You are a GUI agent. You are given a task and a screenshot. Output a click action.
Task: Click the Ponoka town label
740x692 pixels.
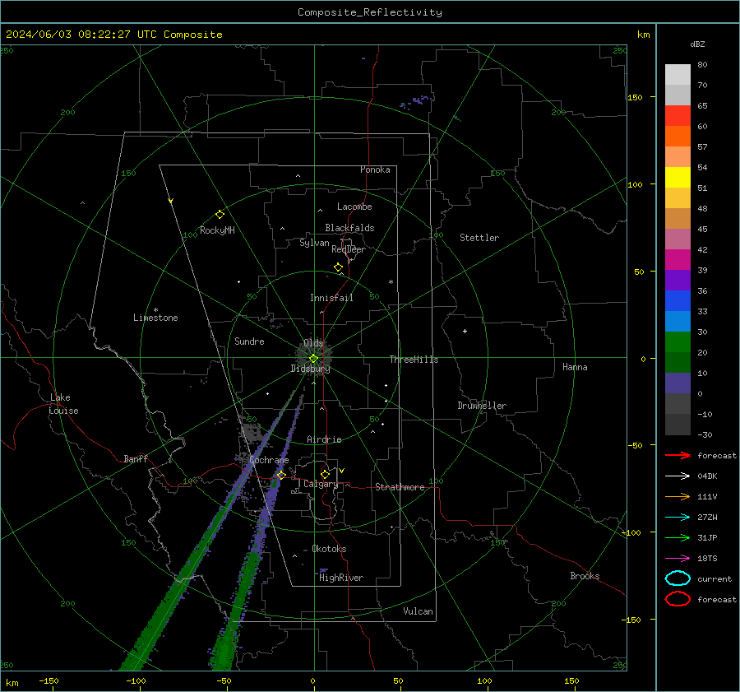click(x=375, y=170)
